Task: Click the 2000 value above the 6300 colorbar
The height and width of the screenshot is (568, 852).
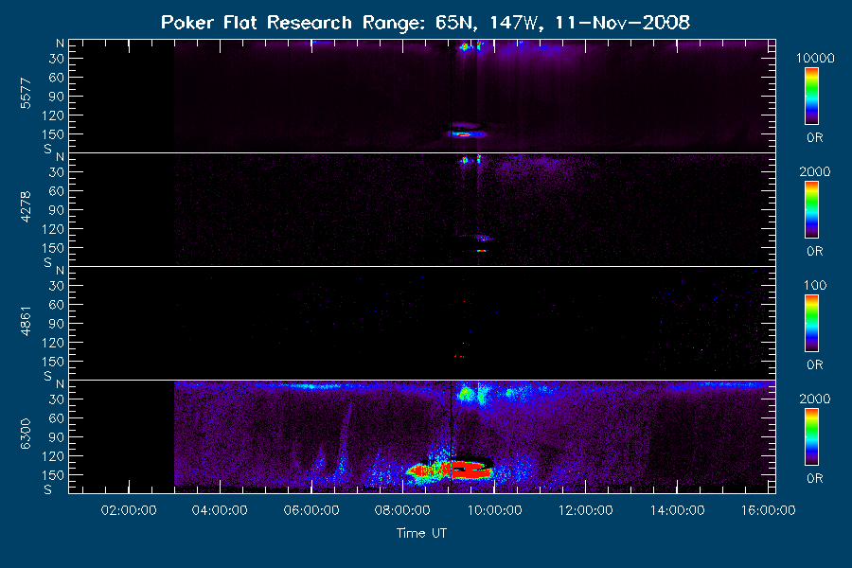Action: coord(815,399)
